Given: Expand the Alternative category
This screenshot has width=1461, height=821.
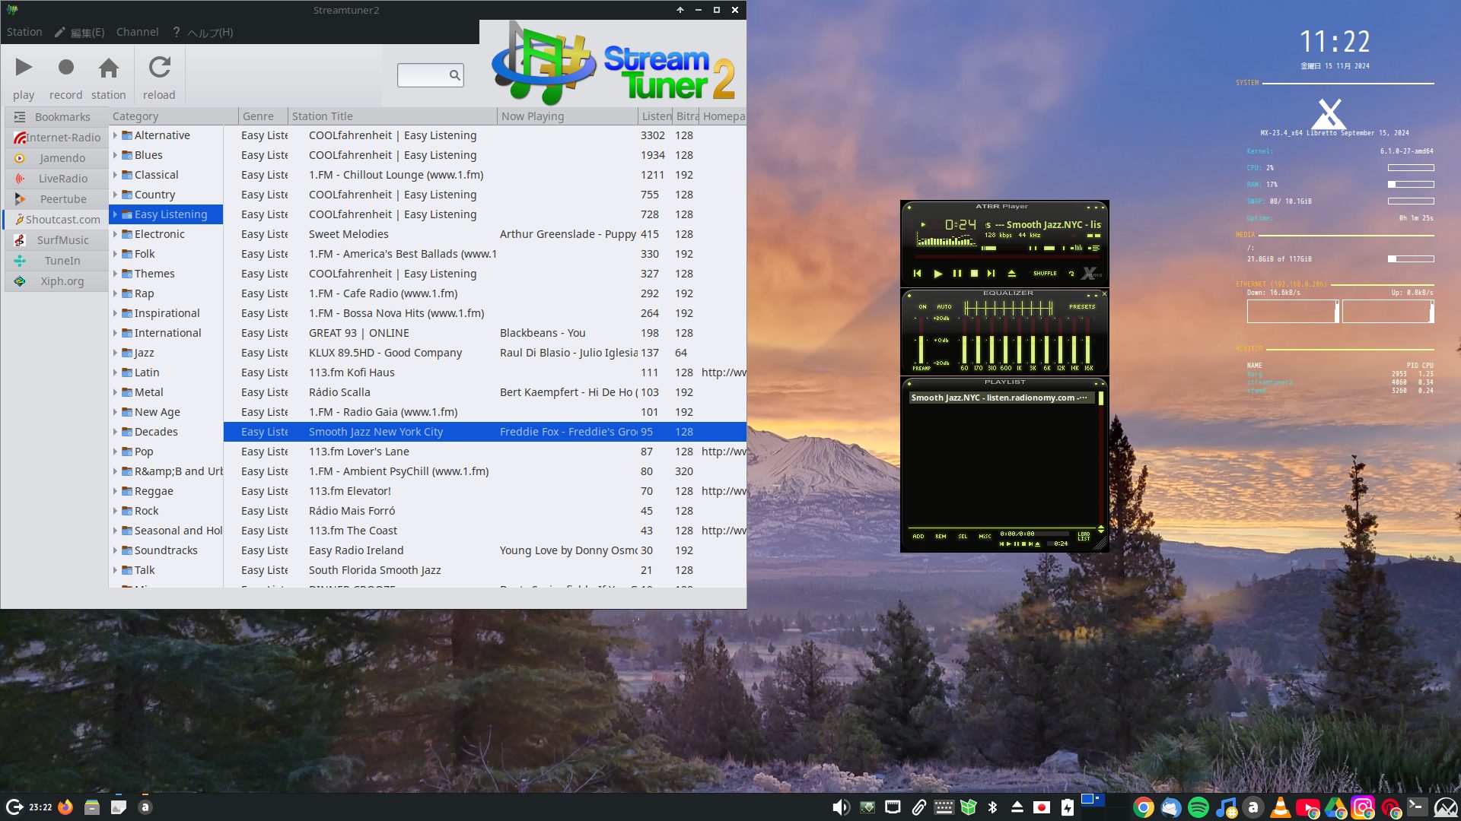Looking at the screenshot, I should point(116,135).
